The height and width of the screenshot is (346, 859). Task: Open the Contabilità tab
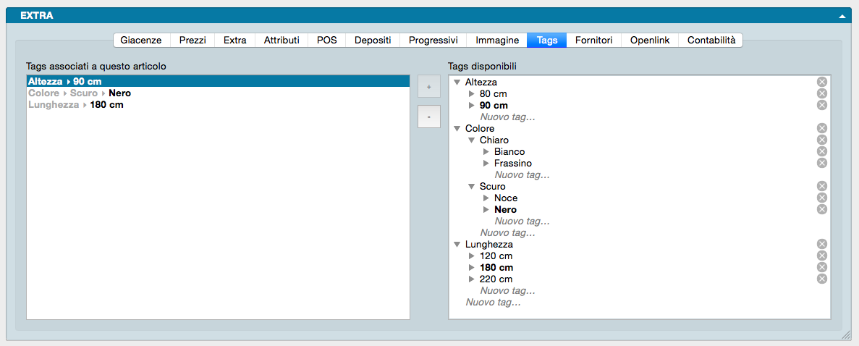[711, 41]
